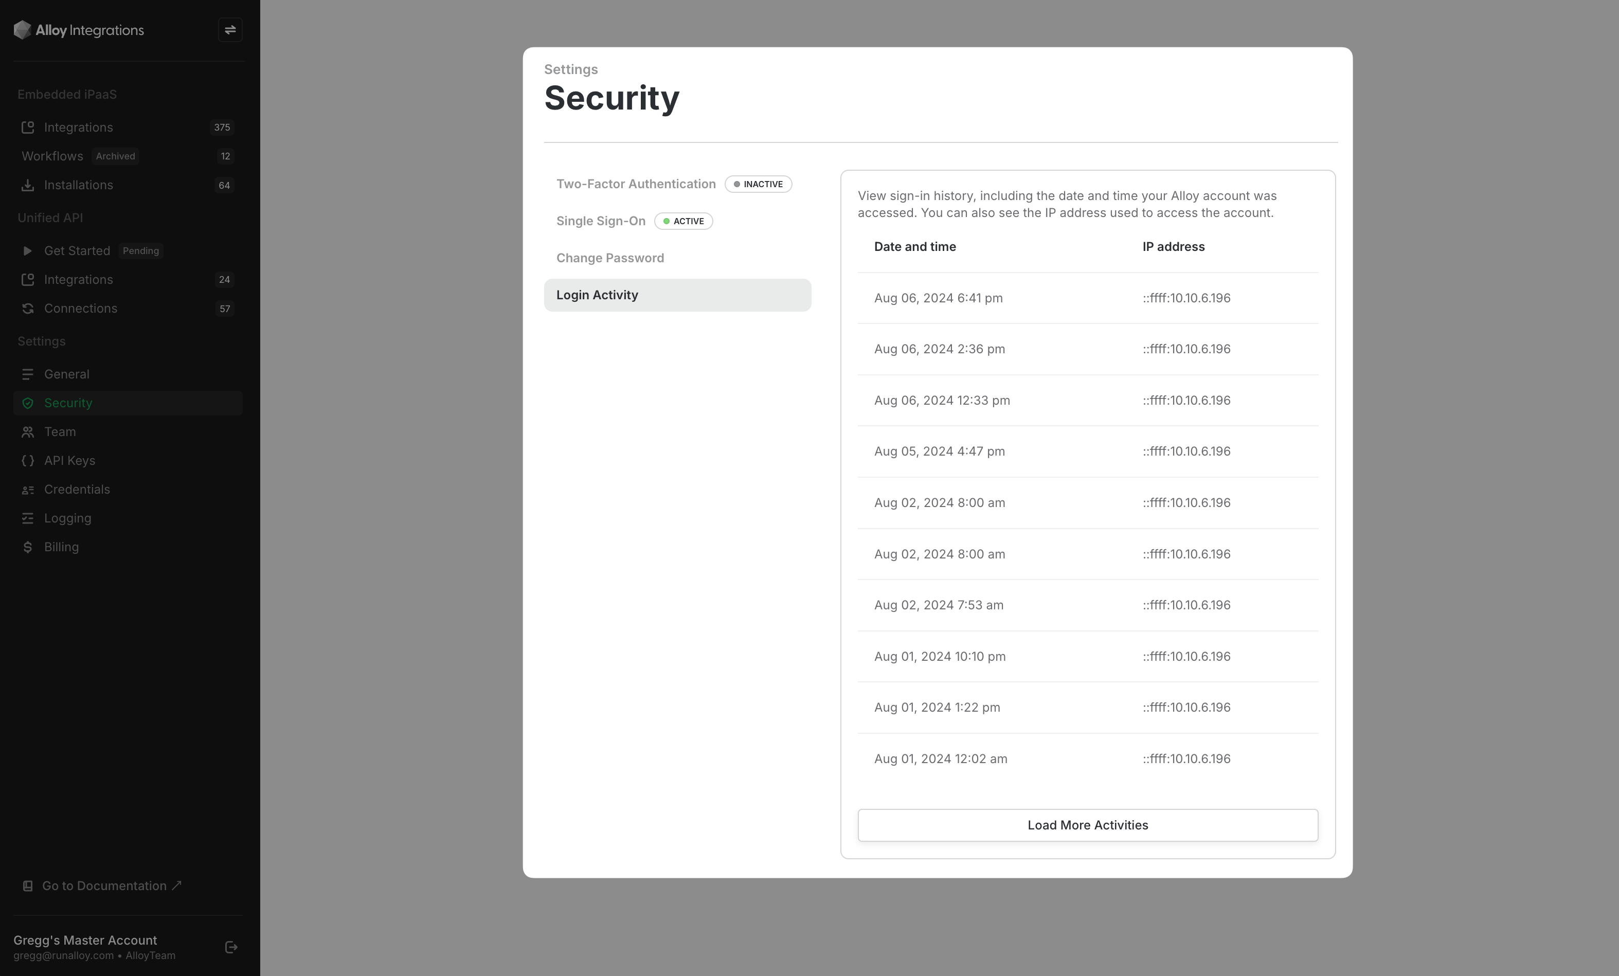
Task: Open the Go to Documentation link
Action: click(104, 886)
